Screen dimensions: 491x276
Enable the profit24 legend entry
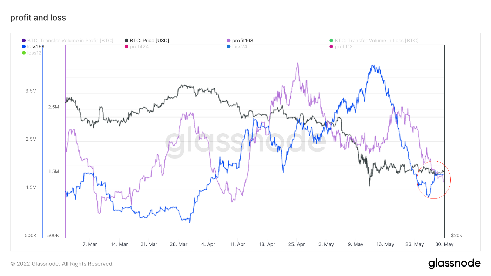point(139,47)
